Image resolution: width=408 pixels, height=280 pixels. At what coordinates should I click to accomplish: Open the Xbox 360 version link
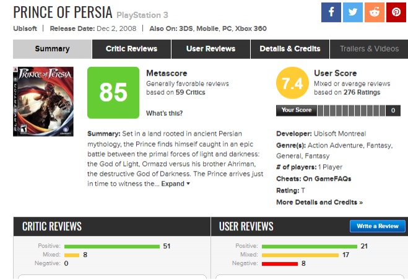pyautogui.click(x=251, y=28)
